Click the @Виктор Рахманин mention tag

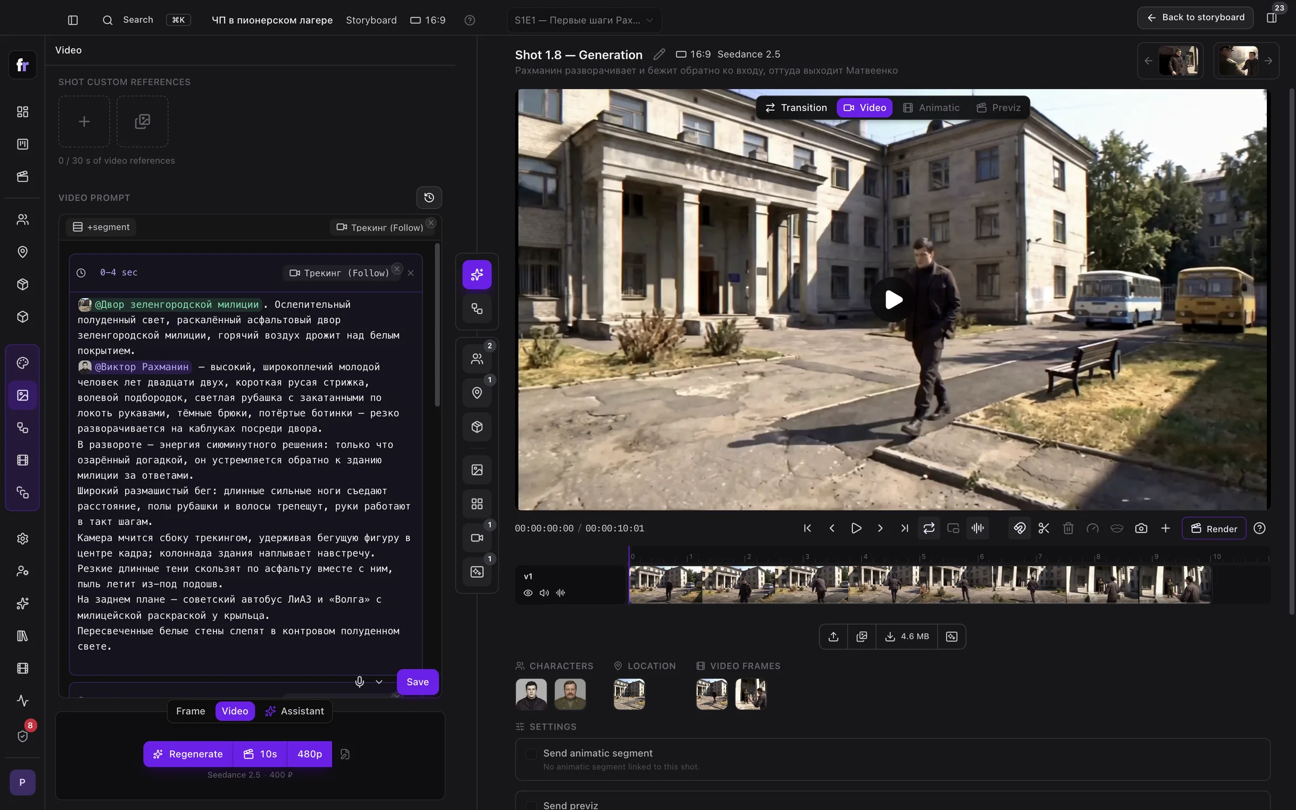point(134,367)
